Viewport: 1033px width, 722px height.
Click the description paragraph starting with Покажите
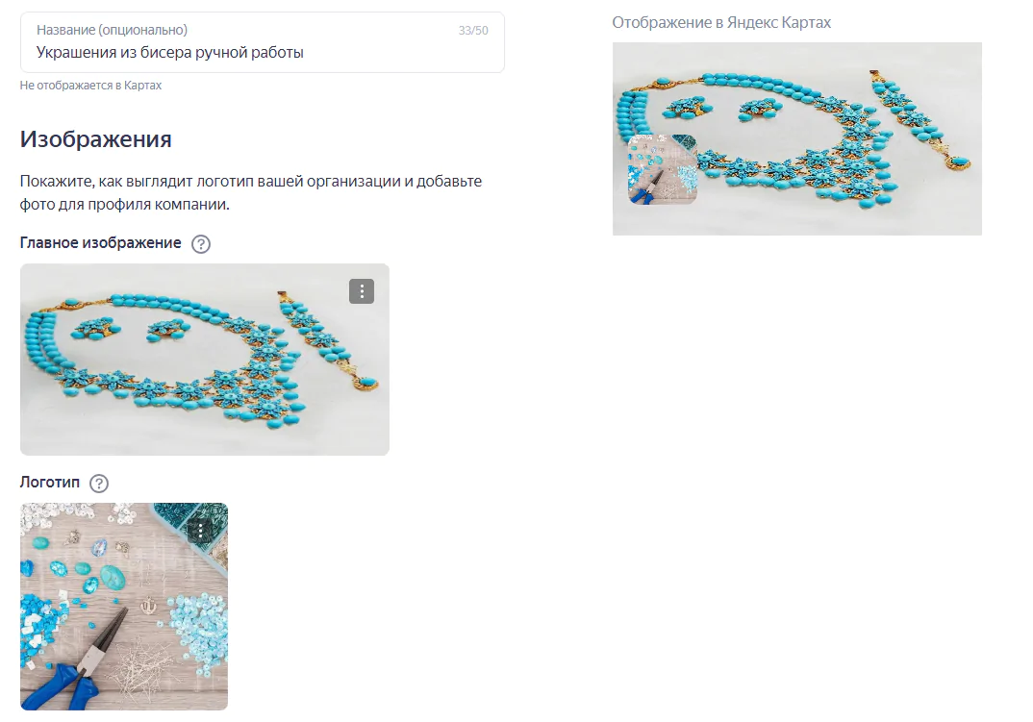coord(251,192)
